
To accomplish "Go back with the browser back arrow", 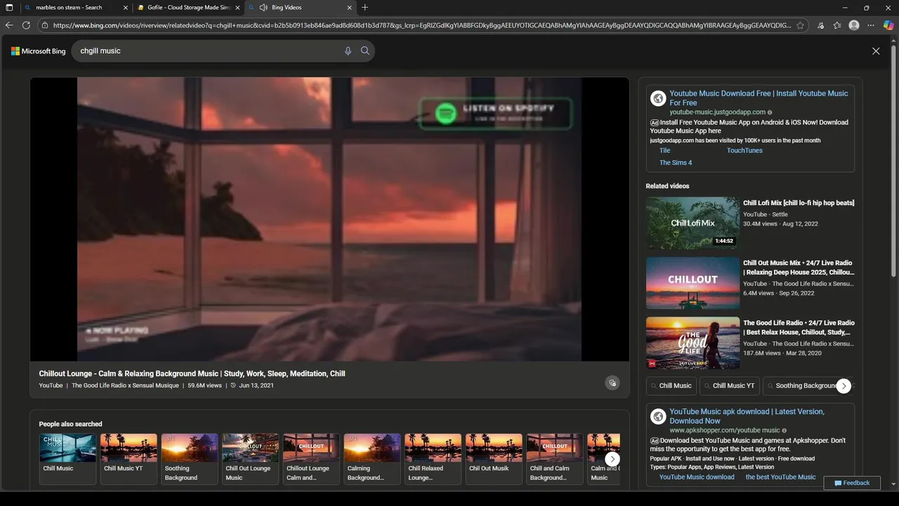I will point(9,25).
